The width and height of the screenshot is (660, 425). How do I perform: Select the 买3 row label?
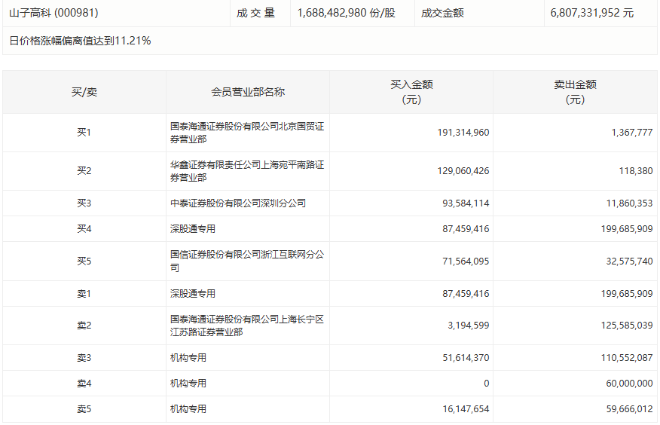(84, 203)
